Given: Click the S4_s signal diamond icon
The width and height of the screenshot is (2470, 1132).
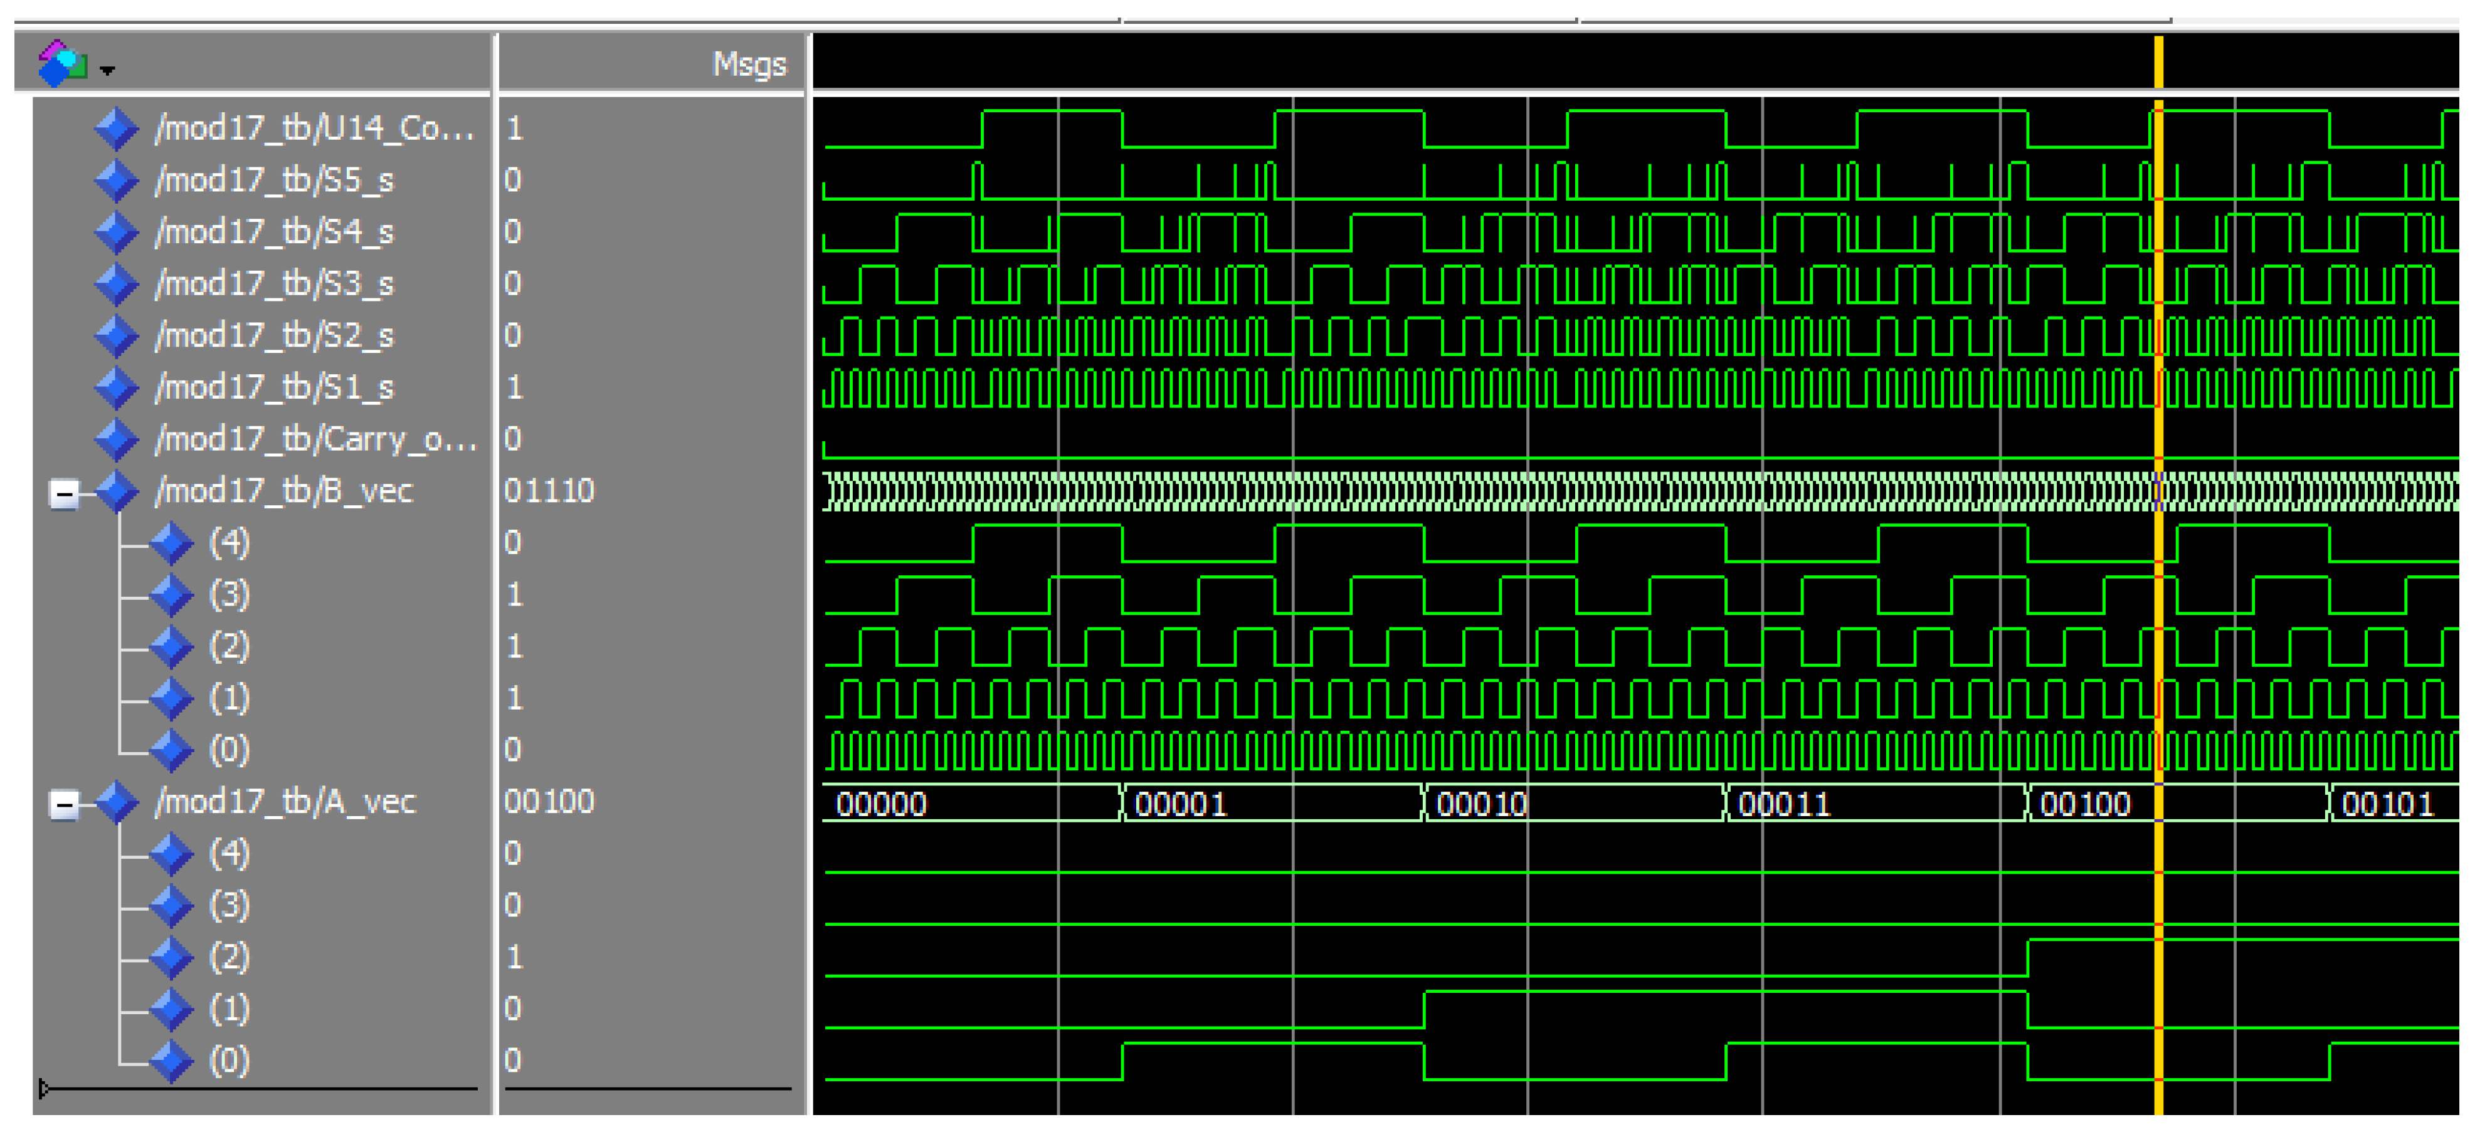Looking at the screenshot, I should [x=116, y=232].
